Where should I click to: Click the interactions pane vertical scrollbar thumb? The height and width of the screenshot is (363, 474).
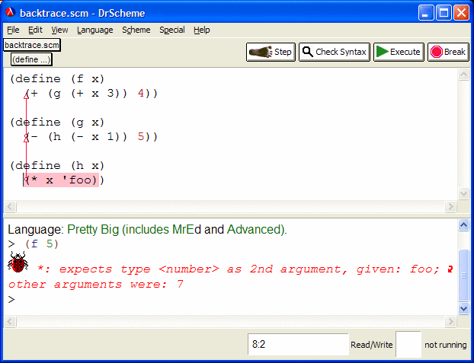pyautogui.click(x=464, y=275)
